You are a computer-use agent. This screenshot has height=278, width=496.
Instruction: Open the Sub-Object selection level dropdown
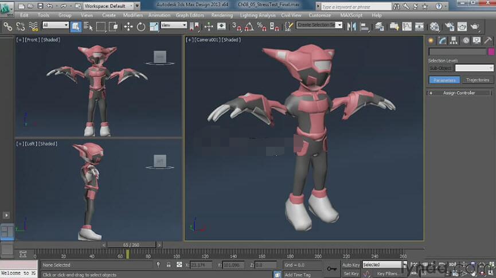pyautogui.click(x=474, y=68)
